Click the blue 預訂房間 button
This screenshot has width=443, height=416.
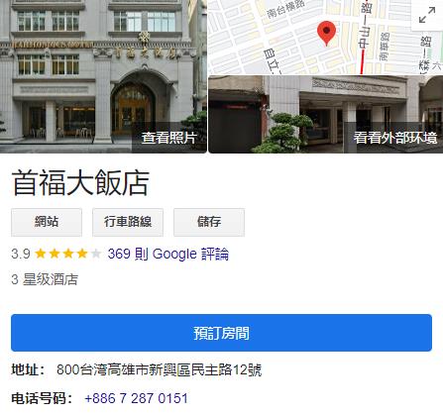coord(221,333)
